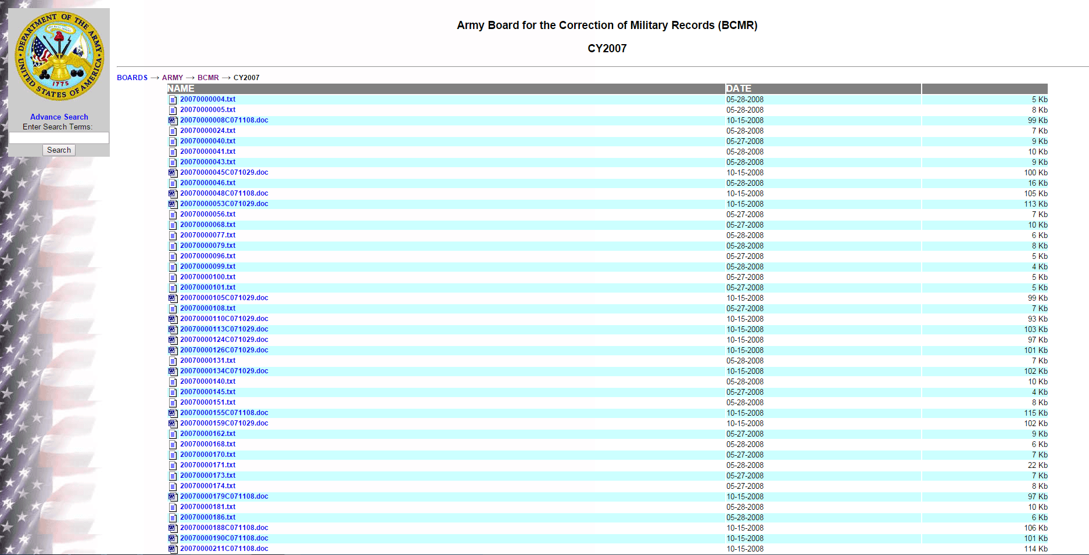Click the Word icon beside 20070000113C071029.doc

pos(173,330)
